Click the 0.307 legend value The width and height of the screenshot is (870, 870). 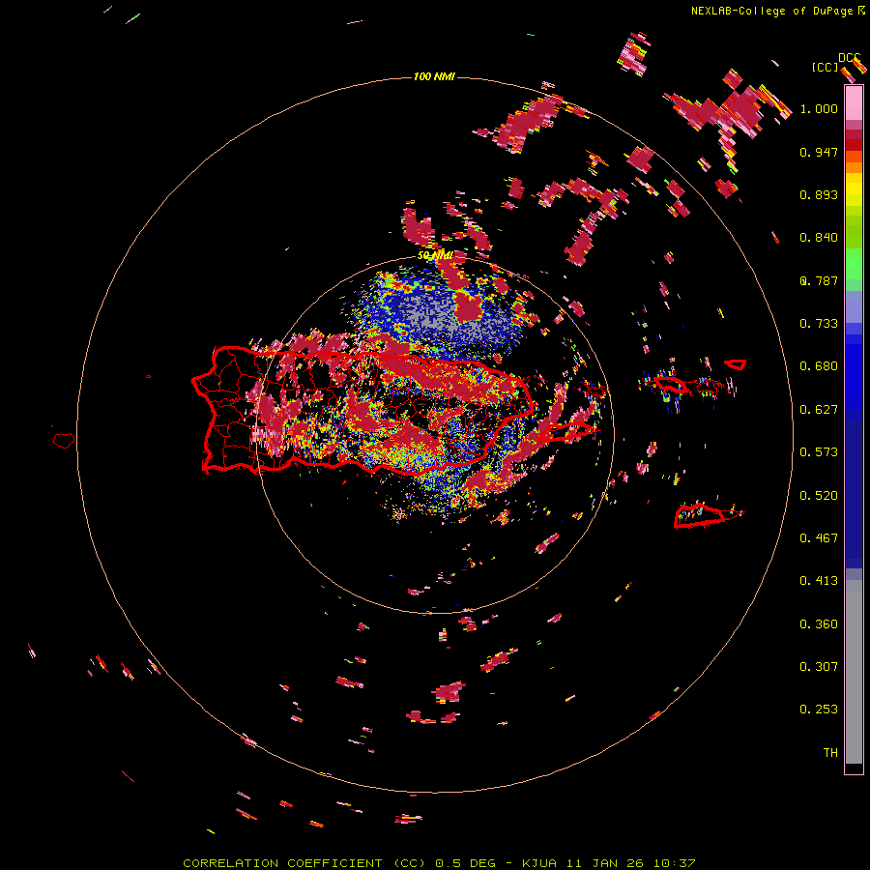click(819, 667)
